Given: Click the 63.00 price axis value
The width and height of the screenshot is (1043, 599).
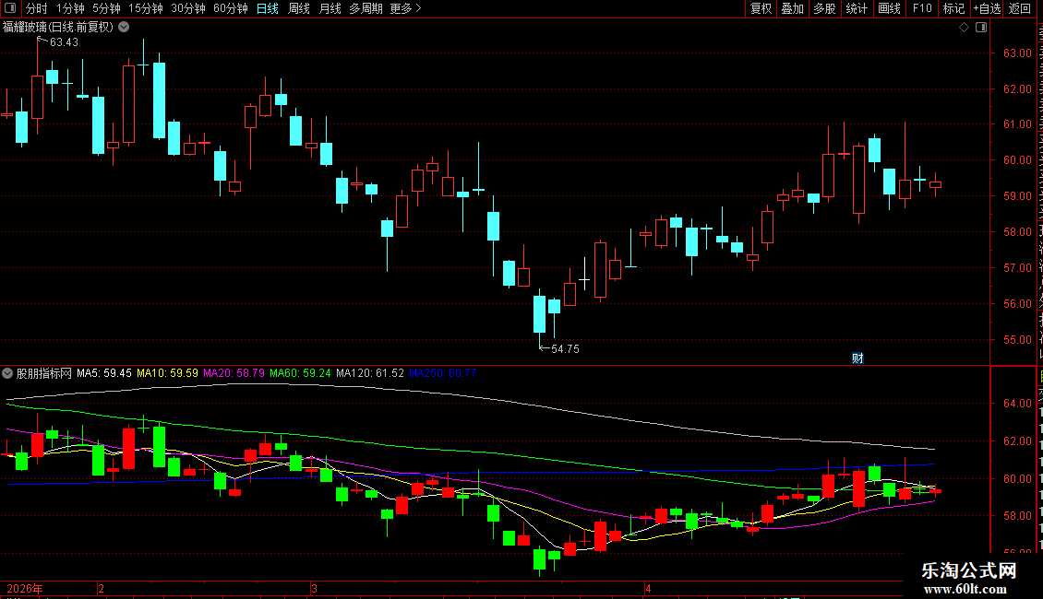Looking at the screenshot, I should (1017, 53).
